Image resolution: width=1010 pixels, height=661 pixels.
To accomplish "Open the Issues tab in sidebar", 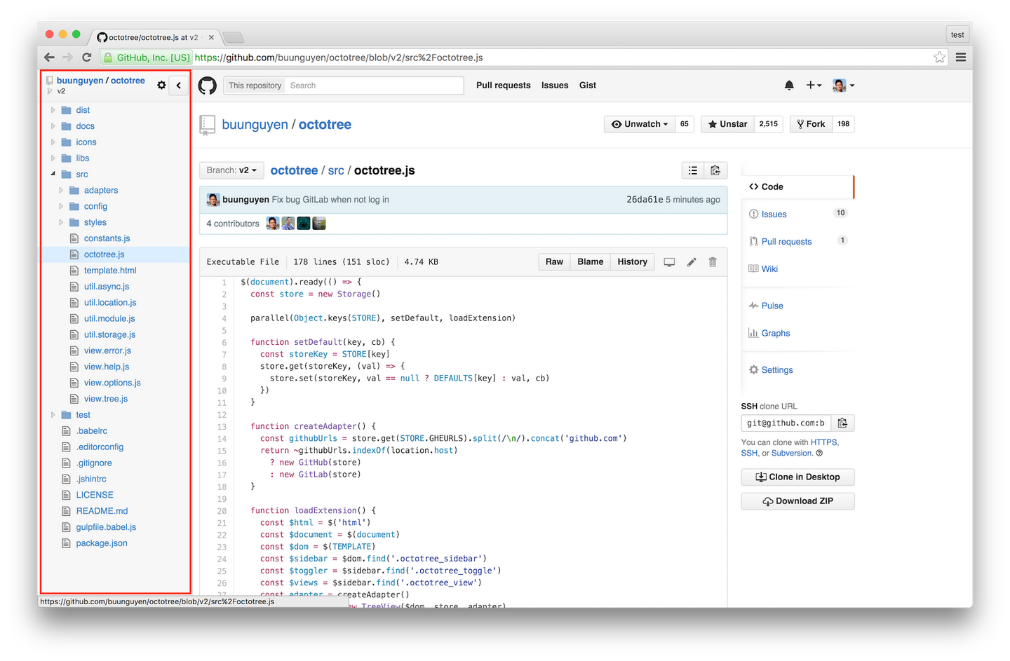I will coord(774,214).
